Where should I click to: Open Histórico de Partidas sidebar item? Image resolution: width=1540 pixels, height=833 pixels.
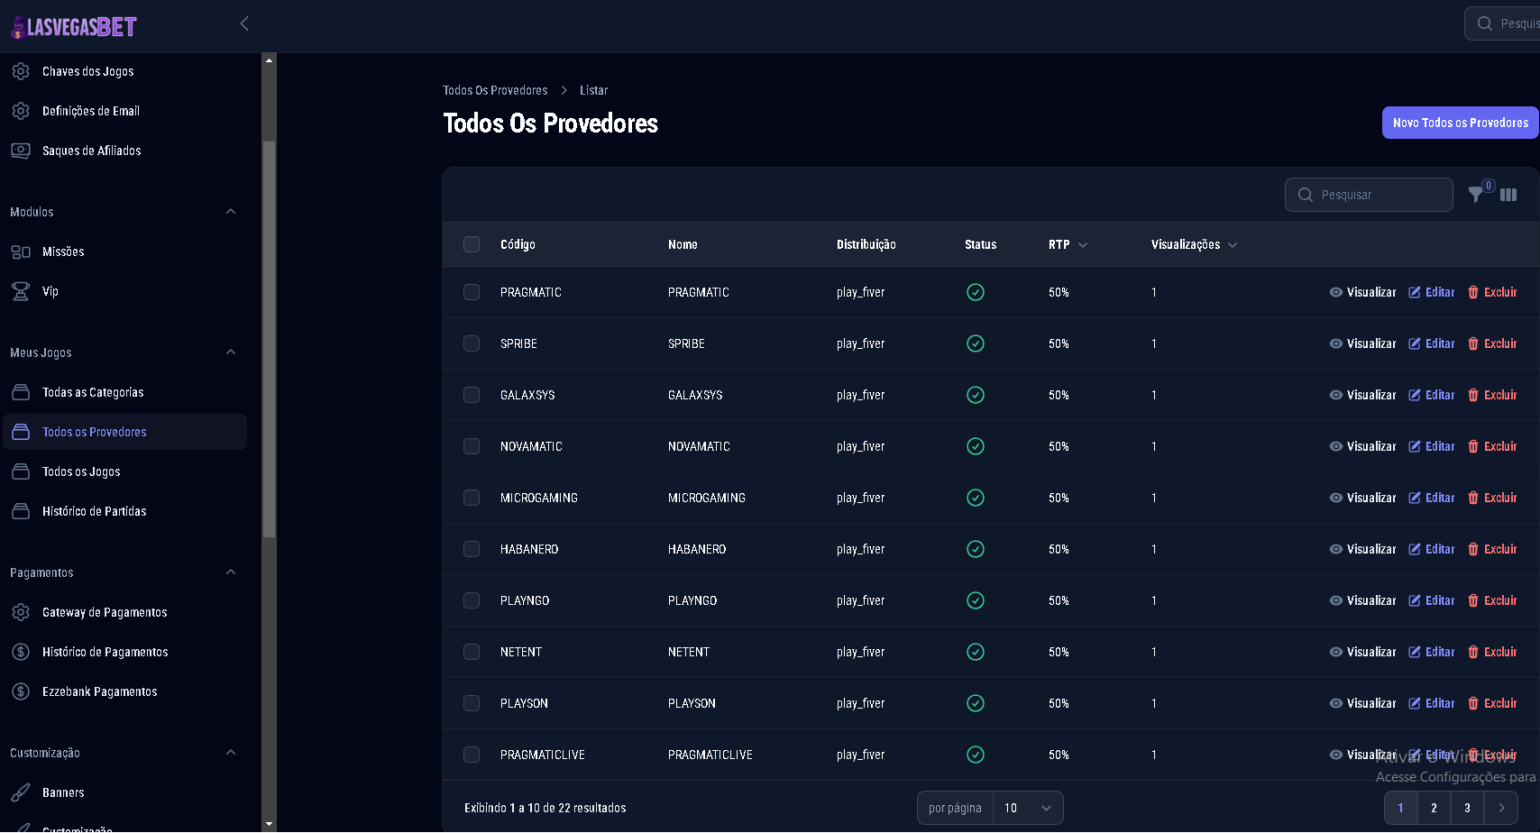point(125,511)
